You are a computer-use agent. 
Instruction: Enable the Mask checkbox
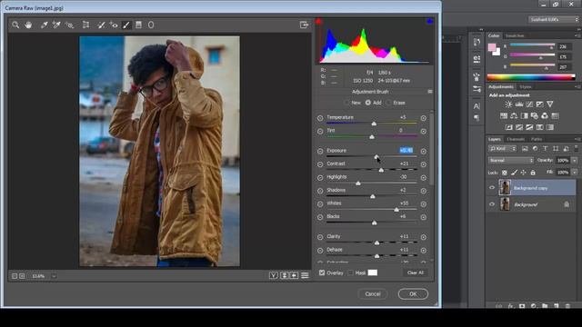[x=350, y=272]
